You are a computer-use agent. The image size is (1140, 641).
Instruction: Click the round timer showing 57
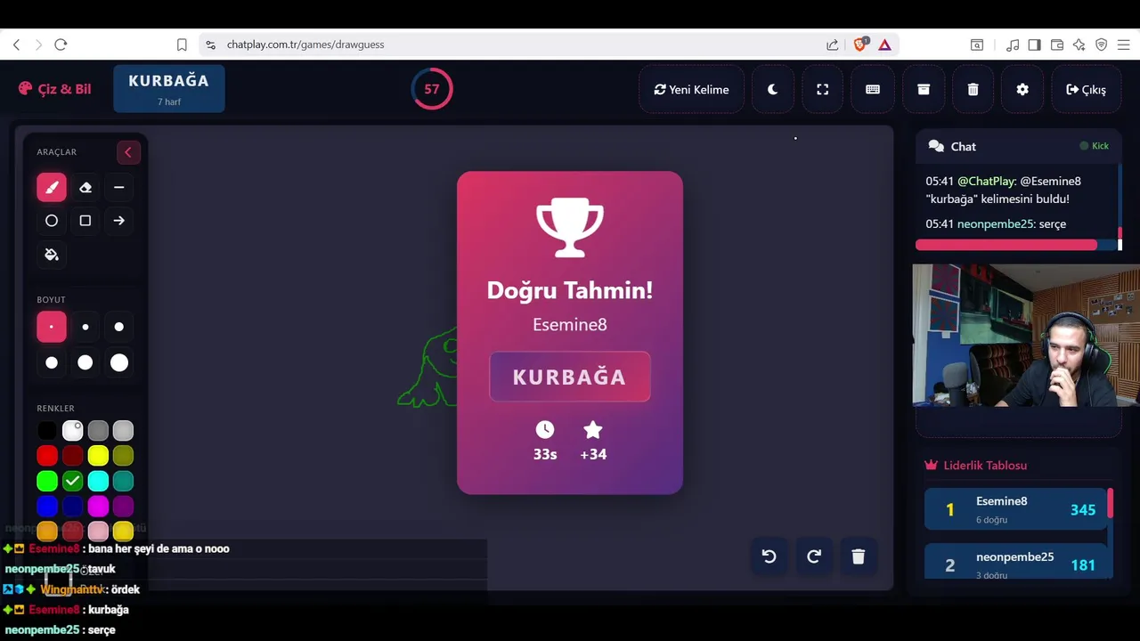click(432, 89)
